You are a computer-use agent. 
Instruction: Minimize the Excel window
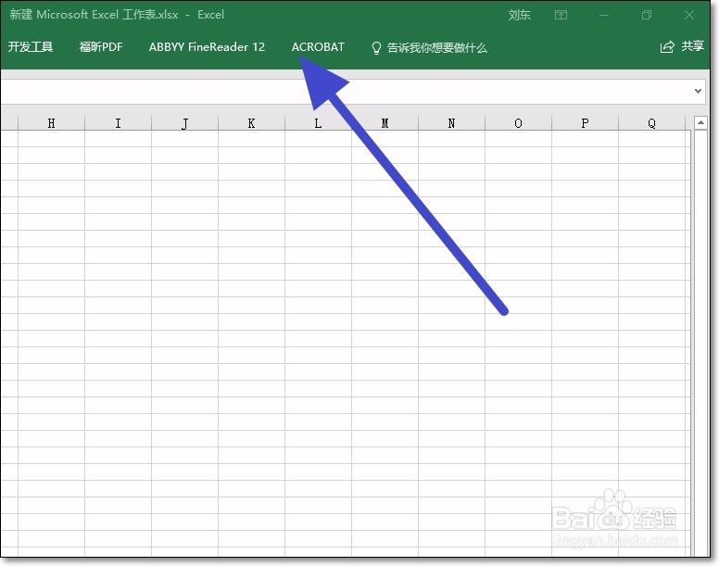pyautogui.click(x=604, y=15)
